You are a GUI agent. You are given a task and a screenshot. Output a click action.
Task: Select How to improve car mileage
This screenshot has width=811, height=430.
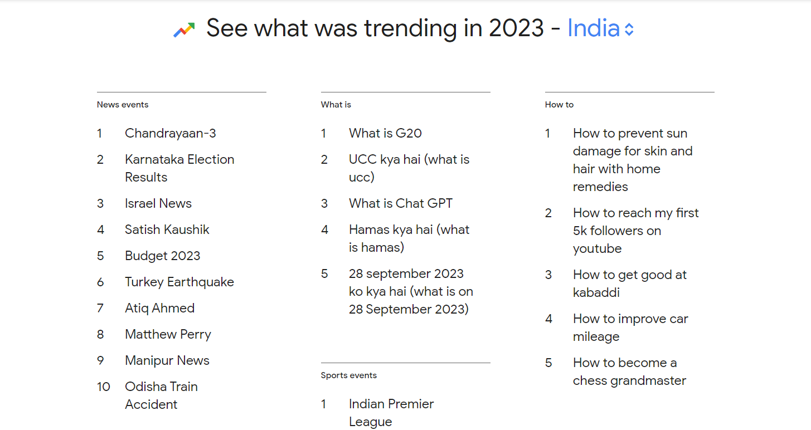(630, 328)
